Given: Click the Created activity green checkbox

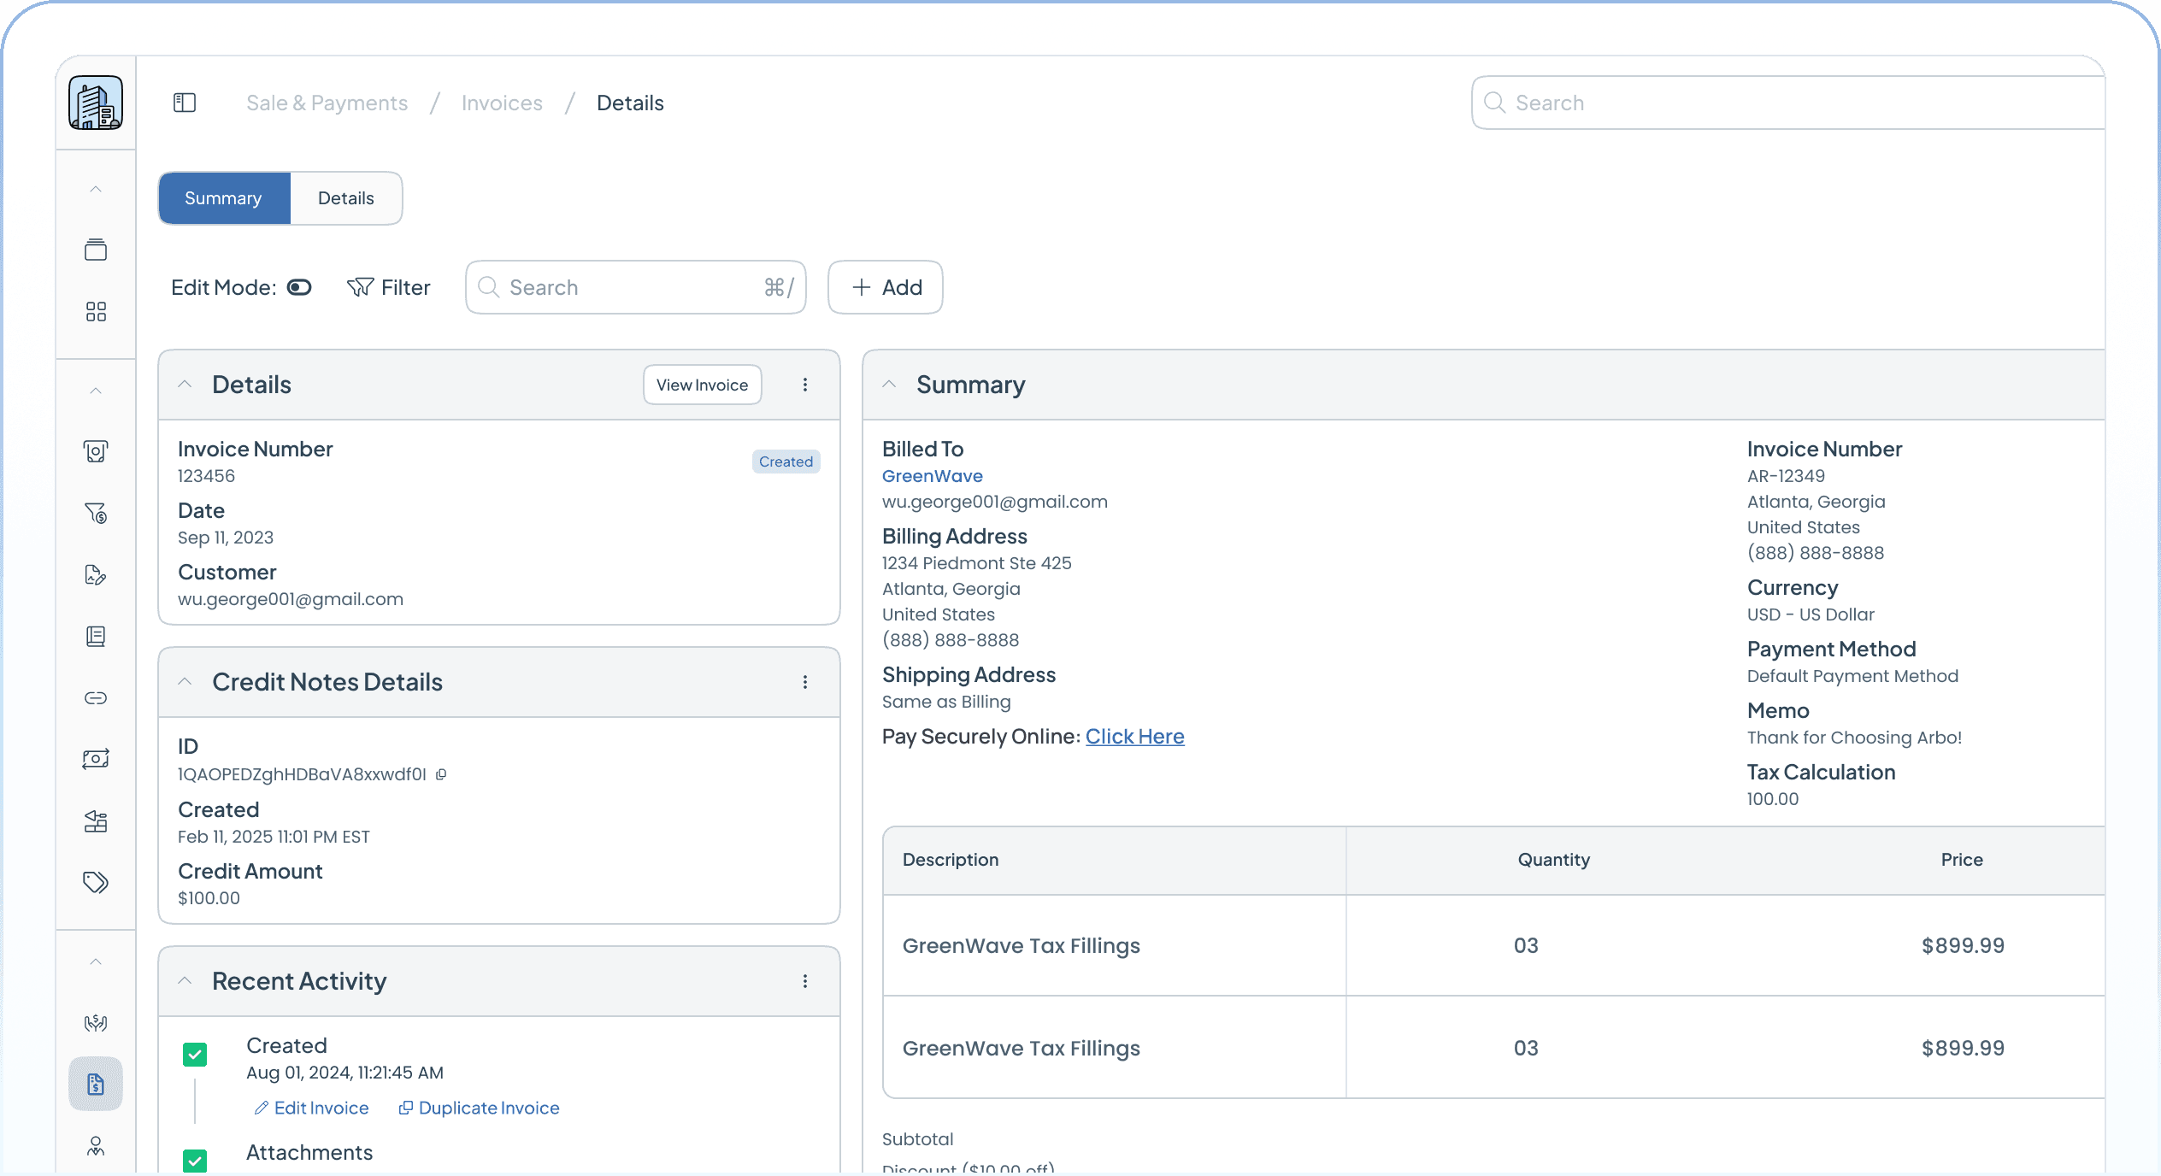Looking at the screenshot, I should pyautogui.click(x=195, y=1055).
